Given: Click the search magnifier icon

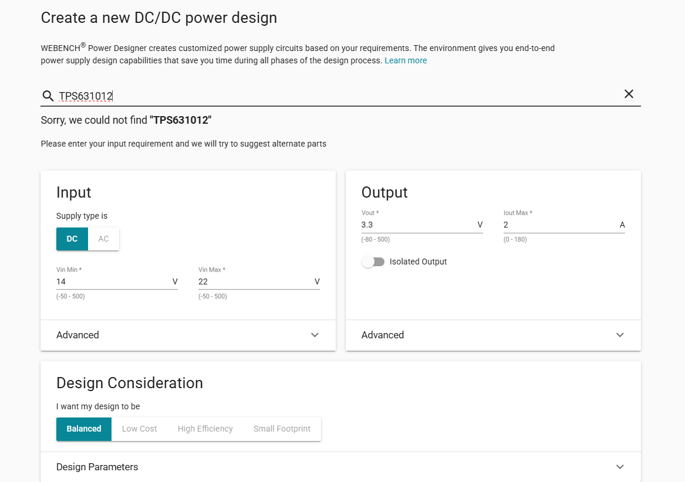Looking at the screenshot, I should [48, 96].
